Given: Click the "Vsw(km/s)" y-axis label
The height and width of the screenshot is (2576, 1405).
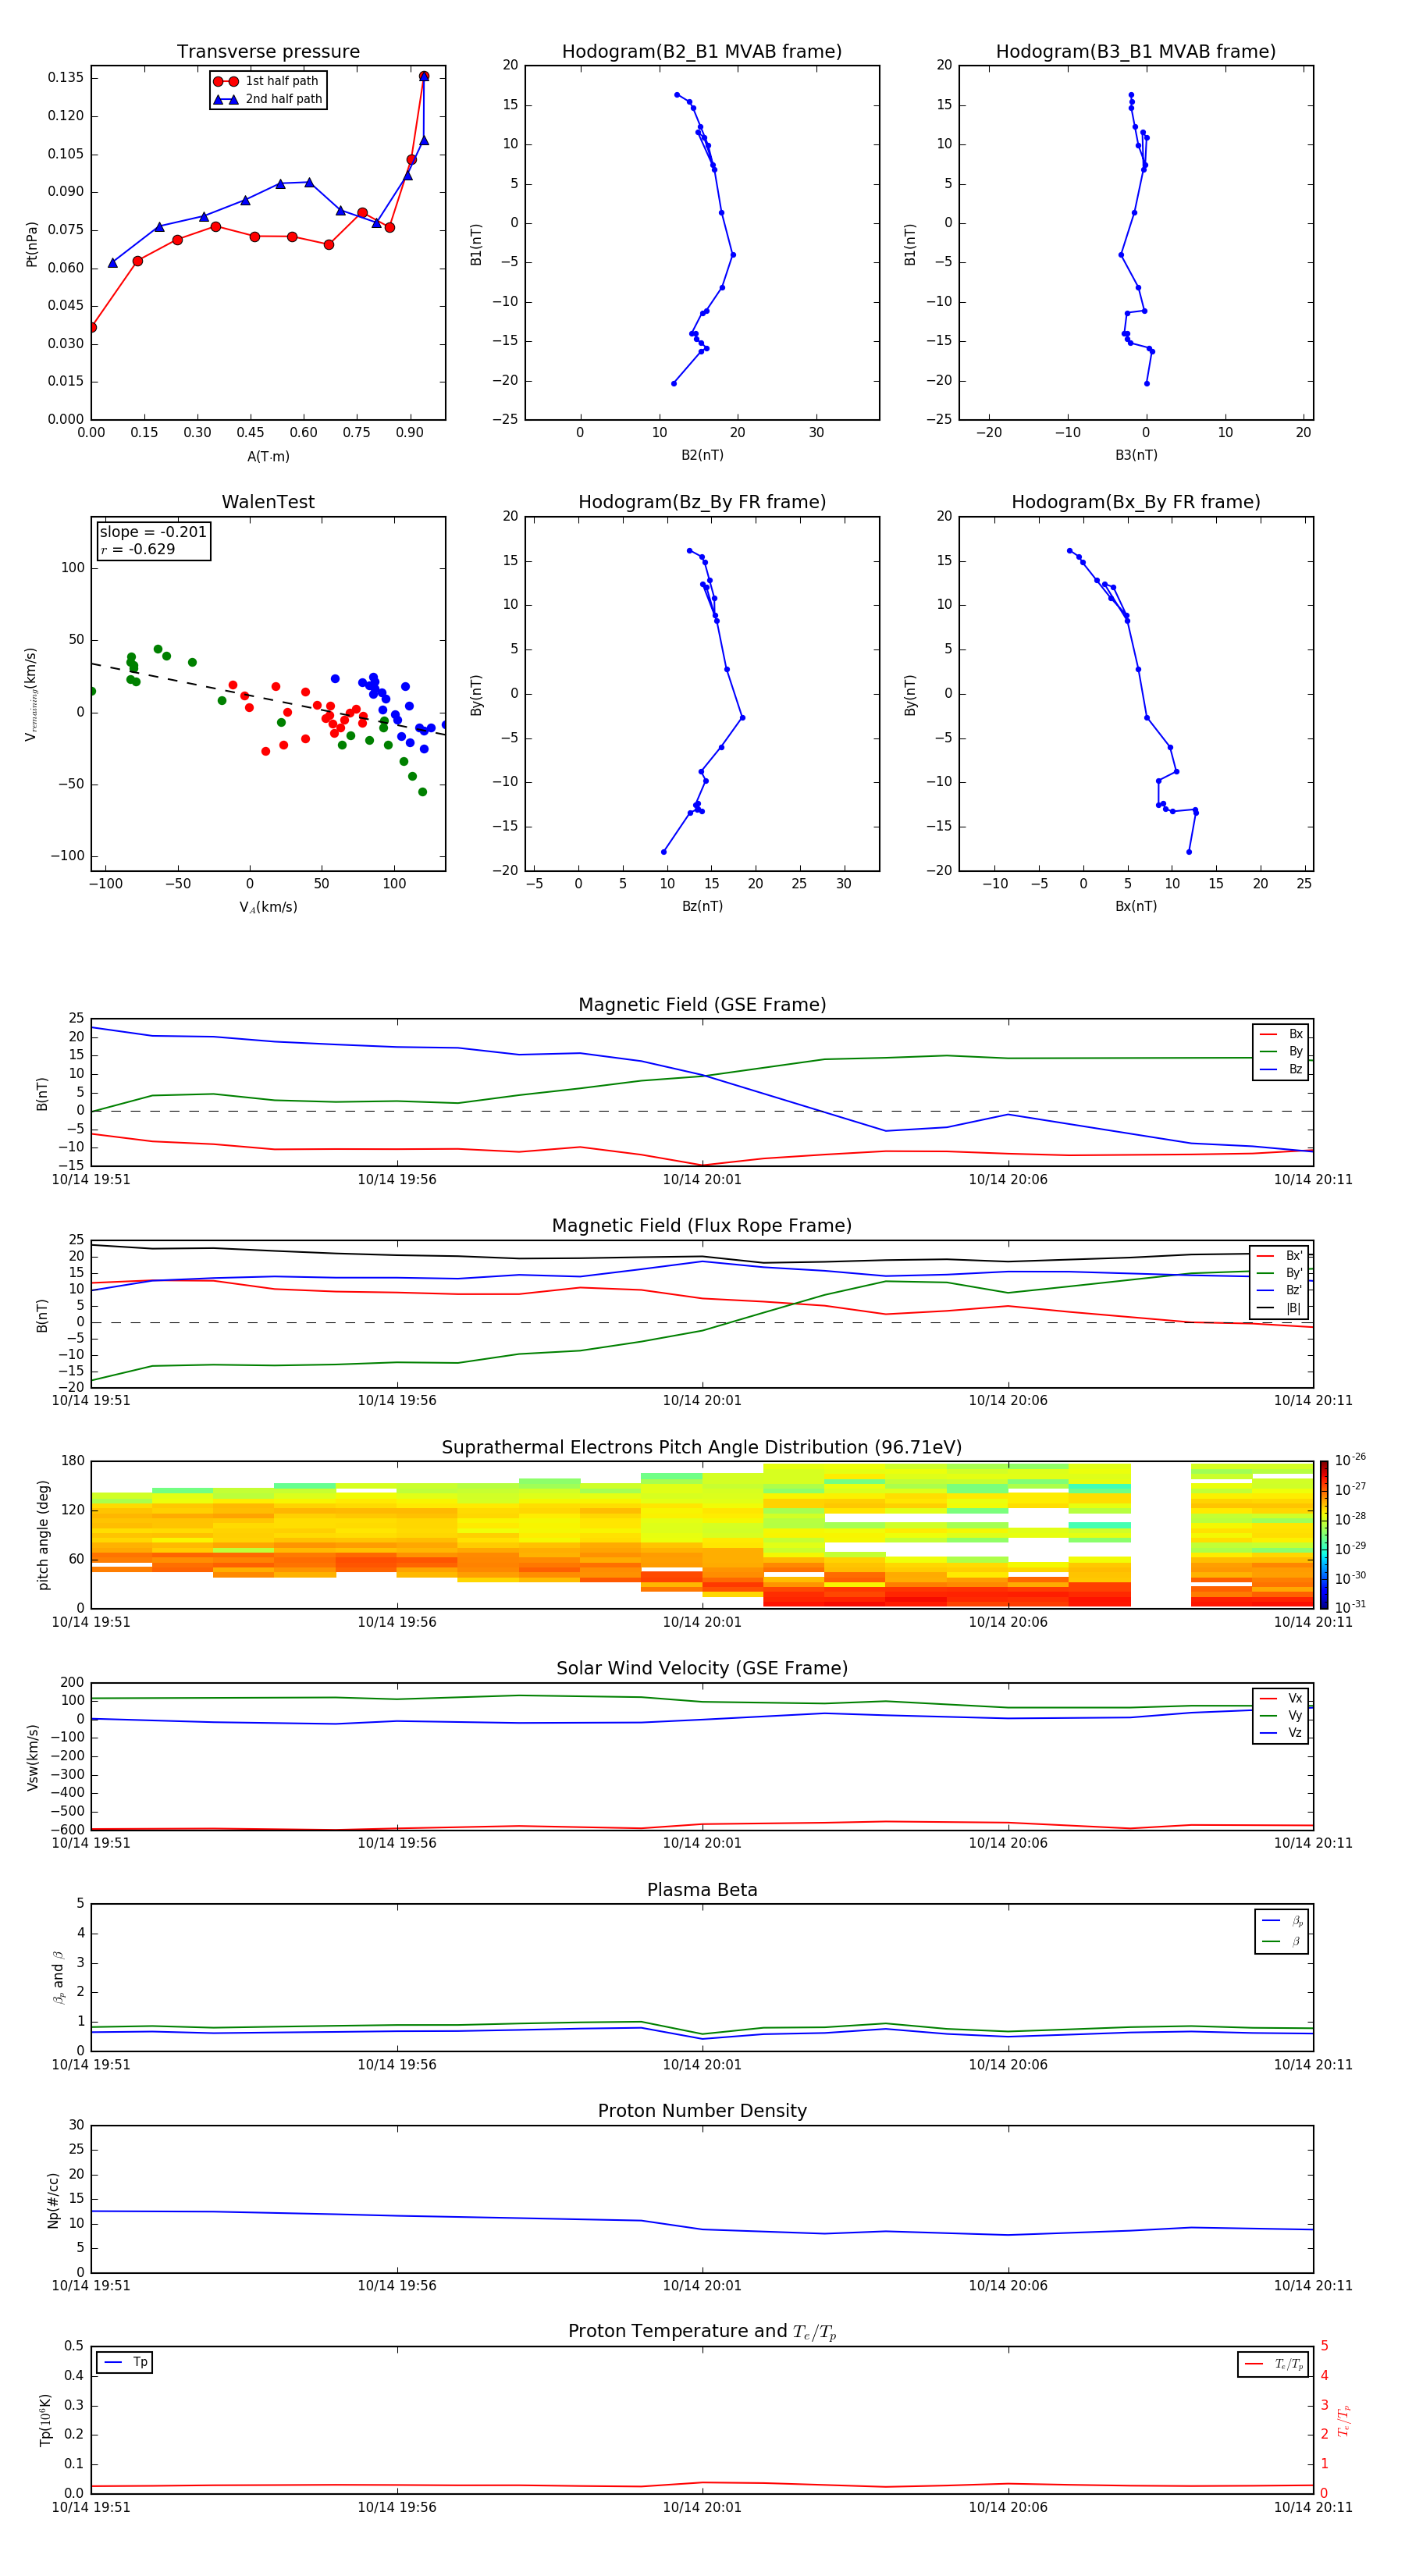Looking at the screenshot, I should point(32,1756).
